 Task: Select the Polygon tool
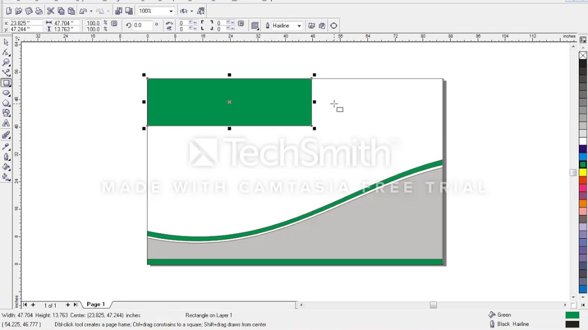[6, 103]
